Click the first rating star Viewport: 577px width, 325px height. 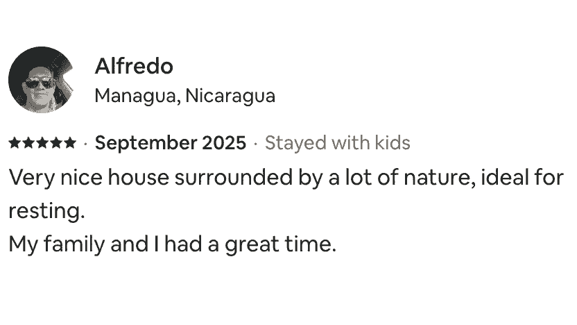(15, 143)
